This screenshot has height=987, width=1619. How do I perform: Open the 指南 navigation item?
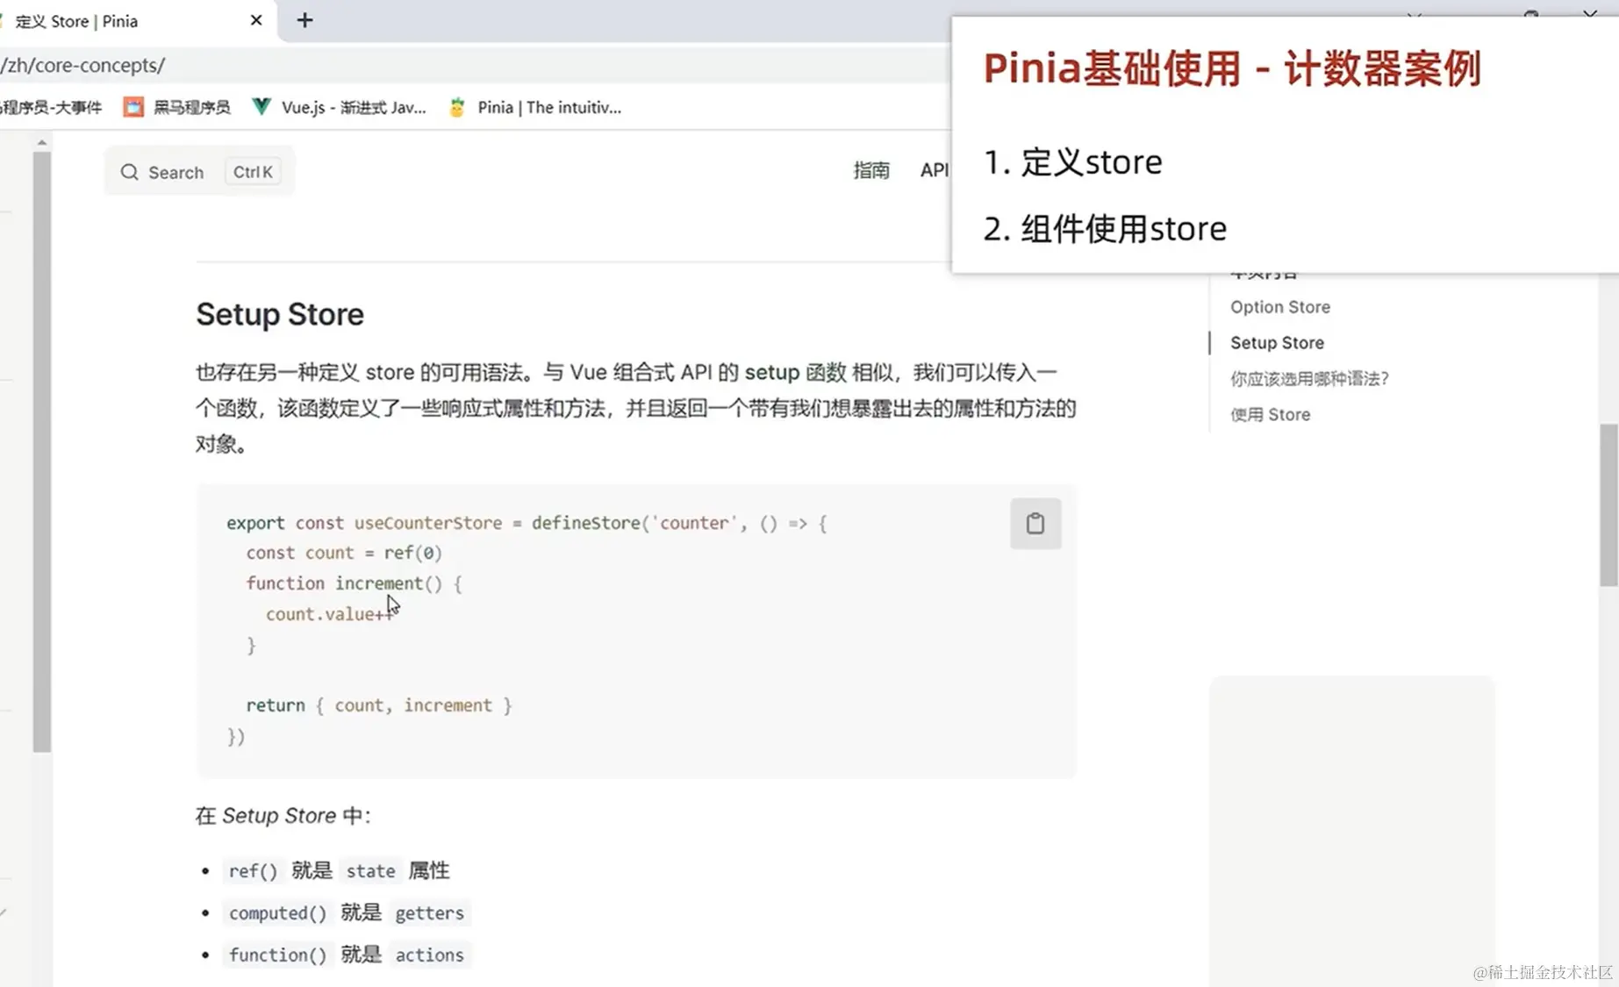[x=871, y=170]
